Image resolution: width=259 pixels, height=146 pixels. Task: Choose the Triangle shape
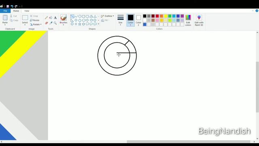(95, 16)
